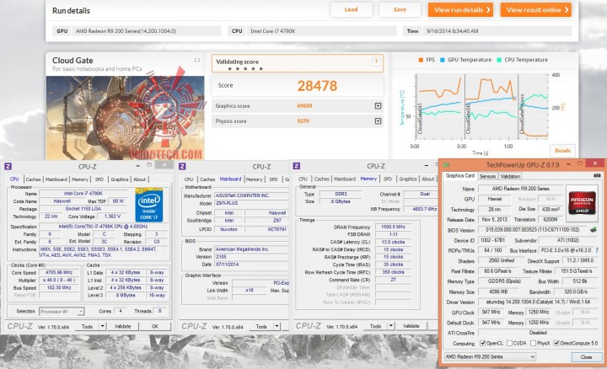The image size is (607, 369).
Task: Click the View run details button
Action: (460, 10)
